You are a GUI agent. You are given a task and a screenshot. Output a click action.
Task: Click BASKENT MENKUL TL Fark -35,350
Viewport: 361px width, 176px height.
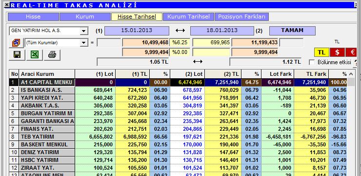(x=311, y=144)
